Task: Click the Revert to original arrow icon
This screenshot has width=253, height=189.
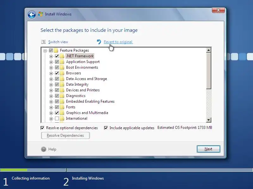Action: pos(99,42)
